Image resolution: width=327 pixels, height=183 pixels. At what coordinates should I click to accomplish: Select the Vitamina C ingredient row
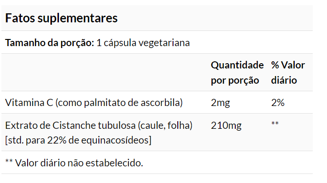(x=157, y=103)
